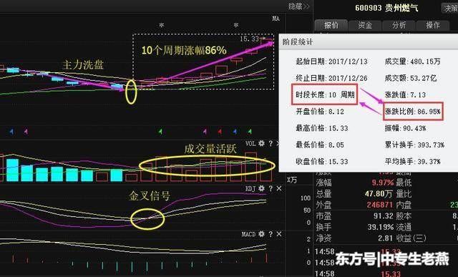458x277 pixels.
Task: Switch to the 操作 tab
Action: 432,25
